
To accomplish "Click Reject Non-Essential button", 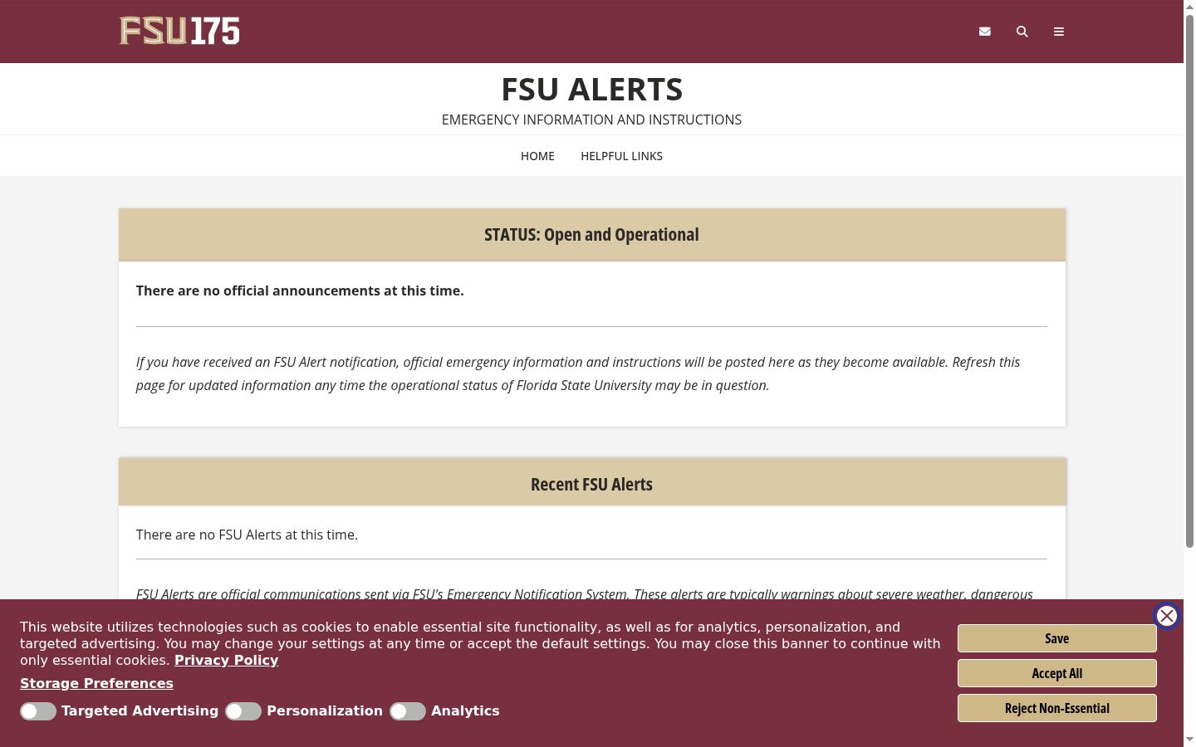I will click(1057, 708).
